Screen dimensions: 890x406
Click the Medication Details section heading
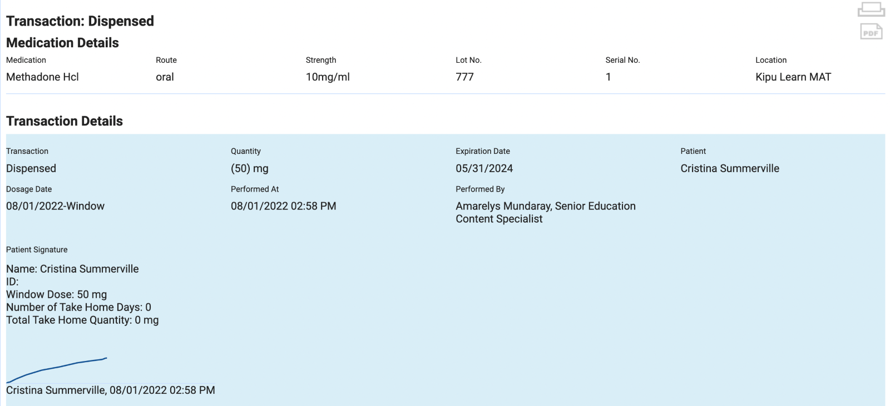click(62, 43)
